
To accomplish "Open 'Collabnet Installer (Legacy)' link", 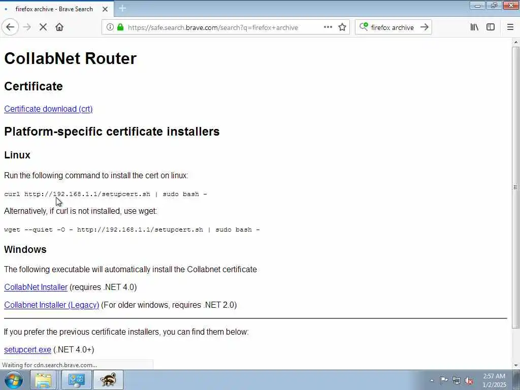I will click(x=52, y=305).
